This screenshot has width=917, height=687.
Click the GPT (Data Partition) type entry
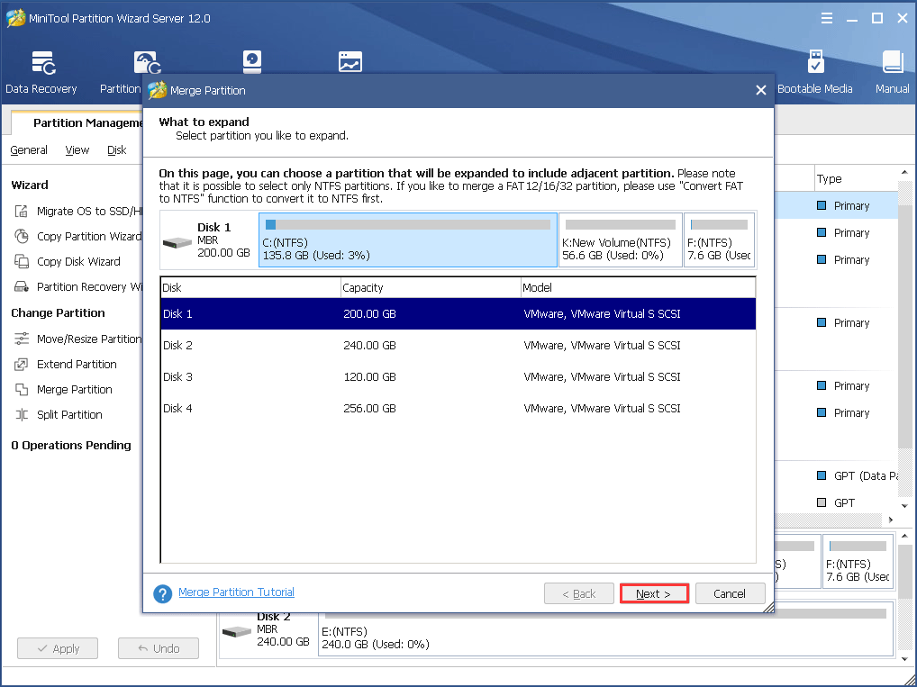pyautogui.click(x=856, y=476)
